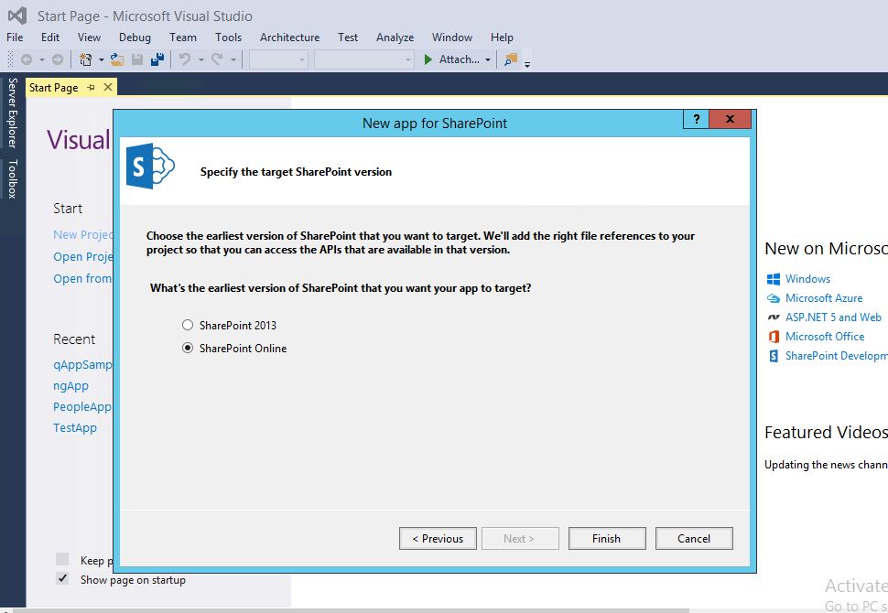Open the Windows link under New on Microsoft
The width and height of the screenshot is (888, 613).
pyautogui.click(x=807, y=279)
